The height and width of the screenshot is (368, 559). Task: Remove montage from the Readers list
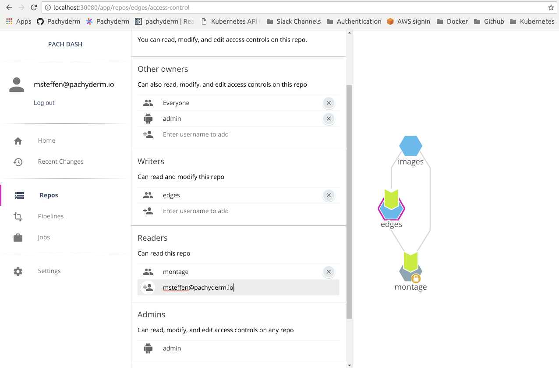(329, 272)
